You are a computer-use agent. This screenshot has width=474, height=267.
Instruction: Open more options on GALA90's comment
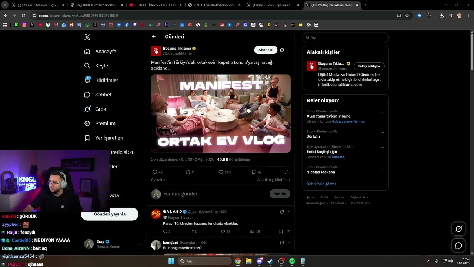pyautogui.click(x=288, y=212)
